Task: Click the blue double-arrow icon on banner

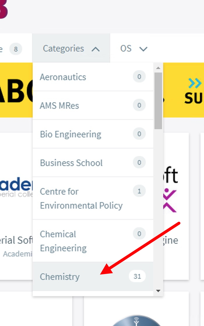Action: pyautogui.click(x=195, y=84)
